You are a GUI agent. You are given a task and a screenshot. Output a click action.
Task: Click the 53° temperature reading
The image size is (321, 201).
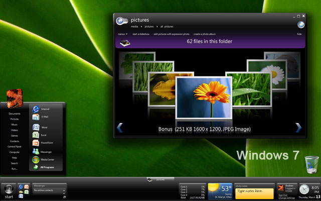[x=226, y=188]
